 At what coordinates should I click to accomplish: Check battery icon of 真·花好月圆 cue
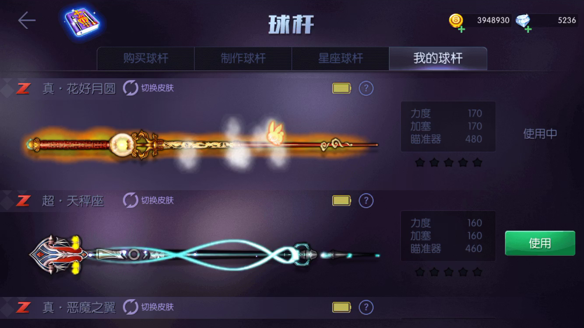[341, 88]
